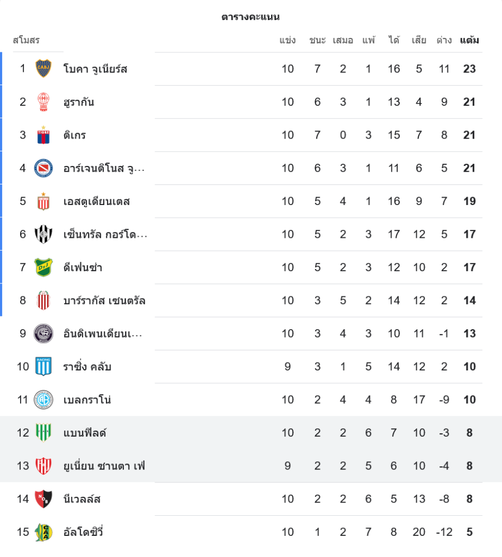Click the ตารางคะแนน standings title
The width and height of the screenshot is (502, 557).
[250, 17]
